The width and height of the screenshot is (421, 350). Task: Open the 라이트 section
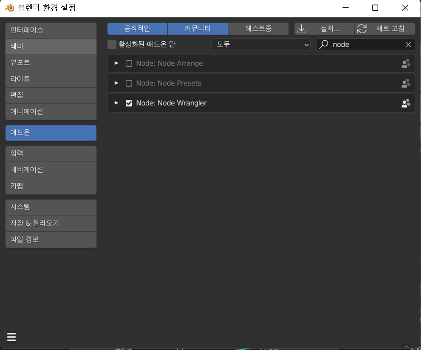(x=51, y=79)
